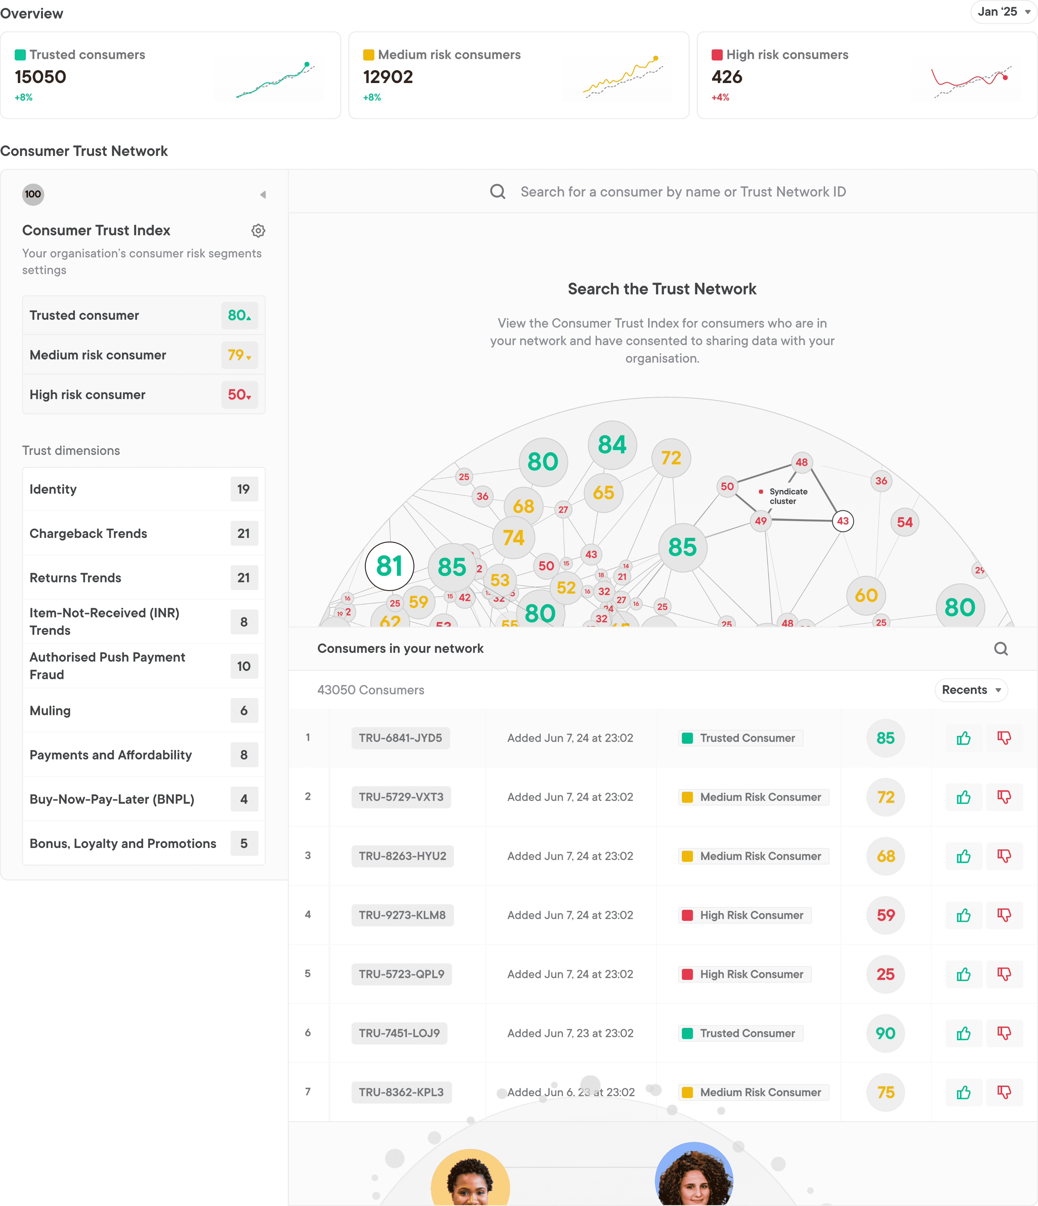Viewport: 1038px width, 1206px height.
Task: Adjust Trusted consumer threshold 80
Action: tap(240, 315)
